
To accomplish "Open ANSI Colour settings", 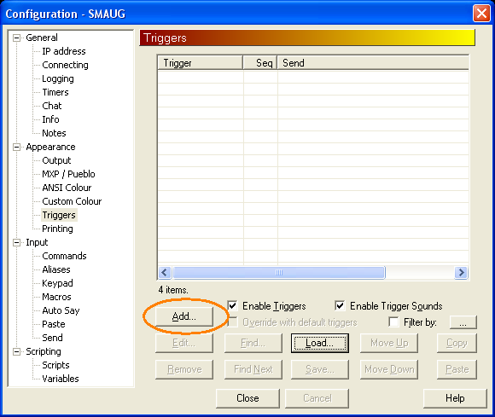I will pos(67,188).
